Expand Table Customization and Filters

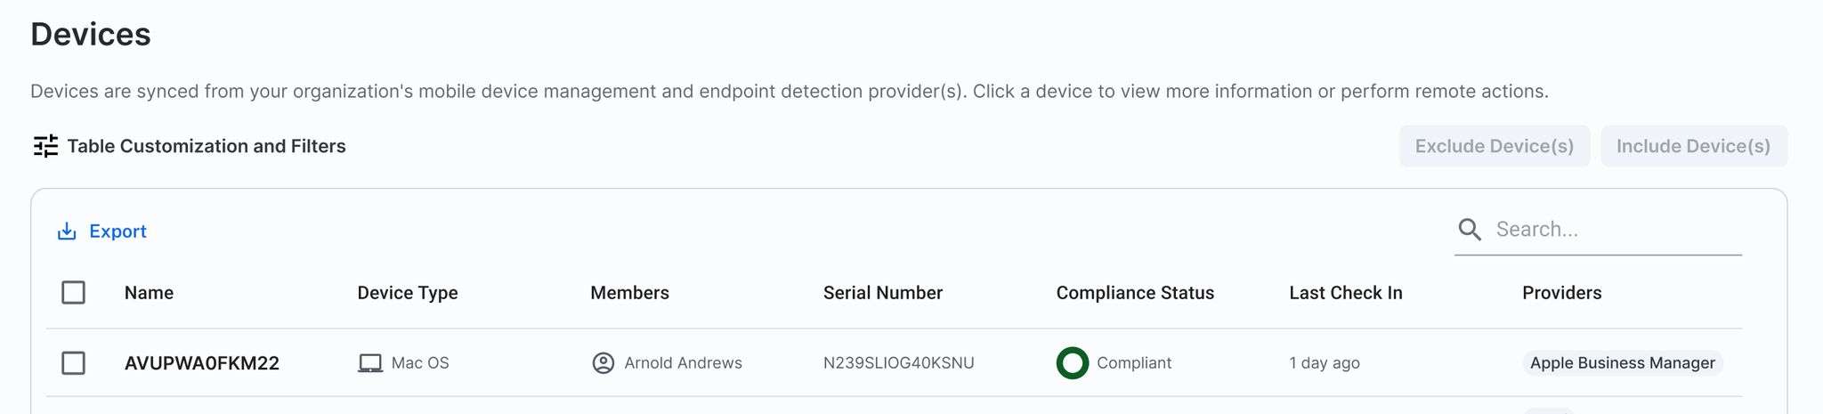pos(206,146)
